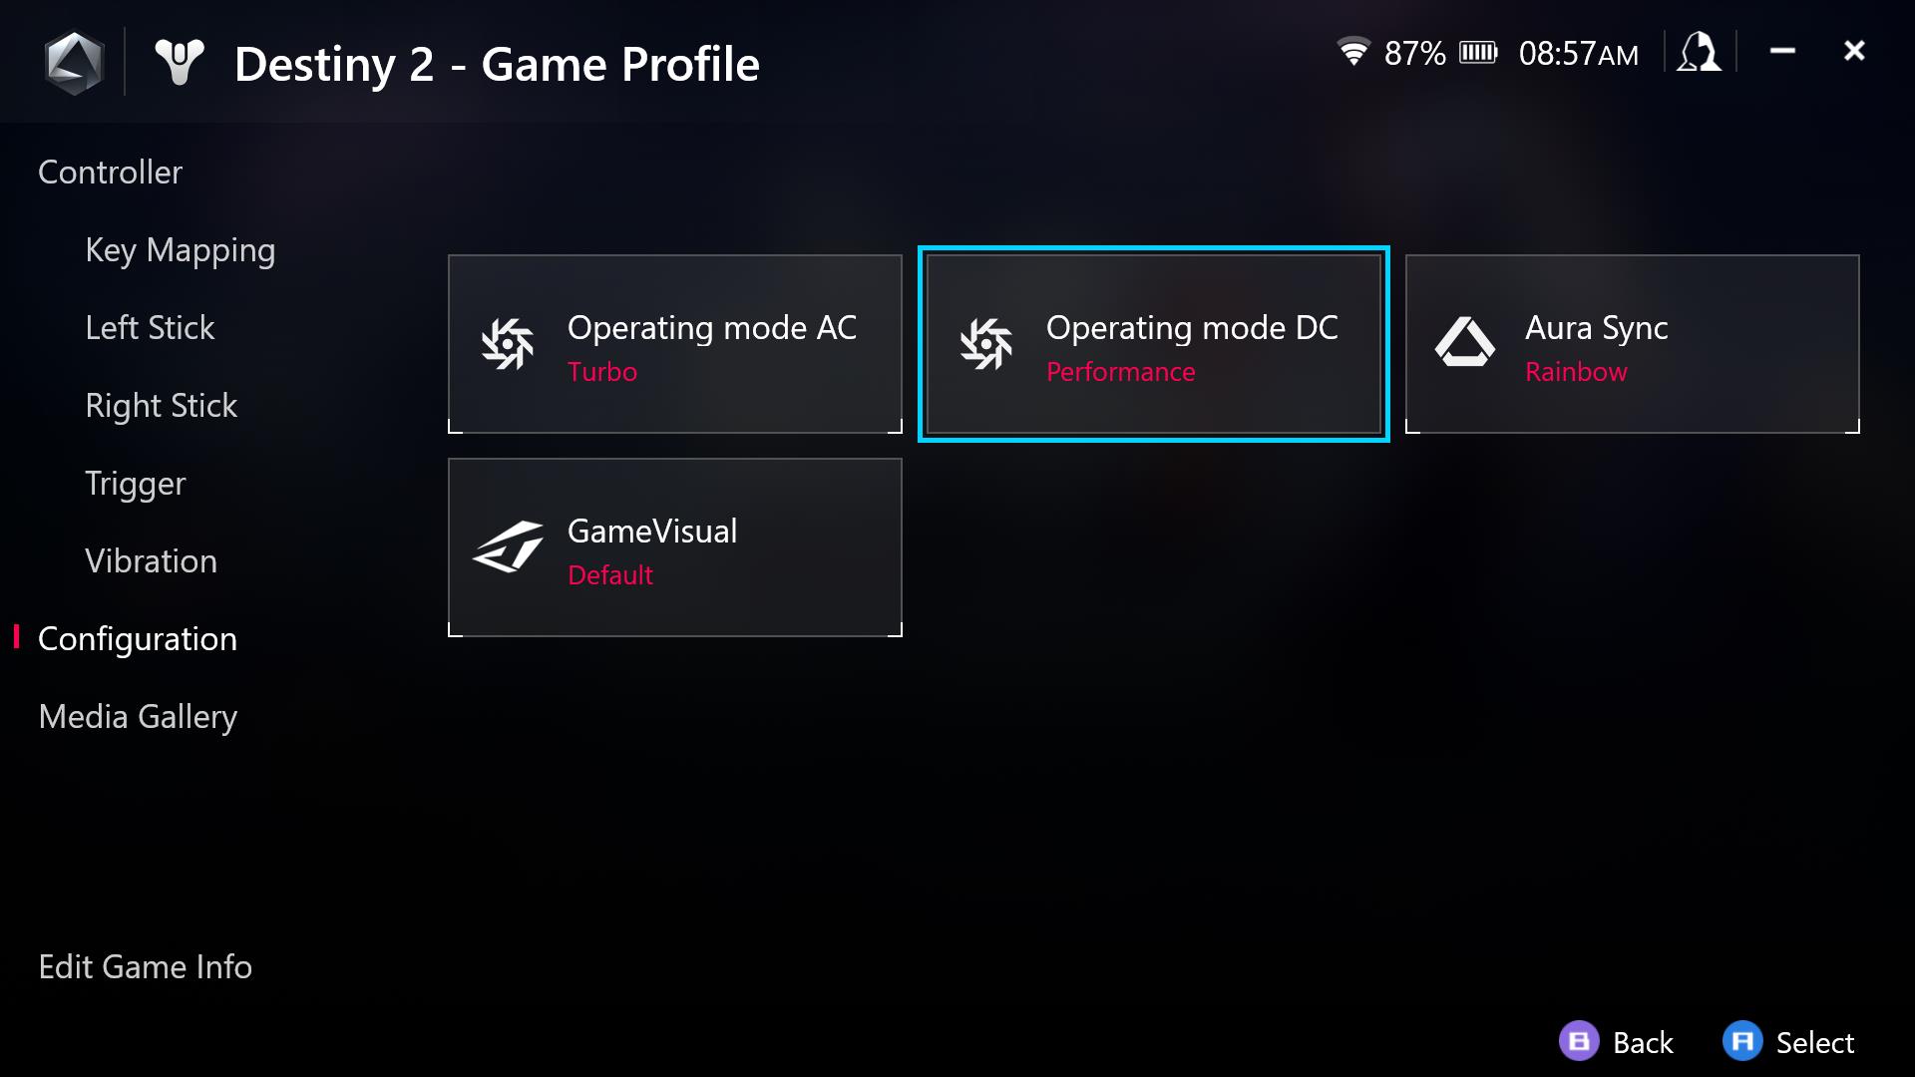Click Edit Game Info button
The image size is (1915, 1077).
point(145,966)
